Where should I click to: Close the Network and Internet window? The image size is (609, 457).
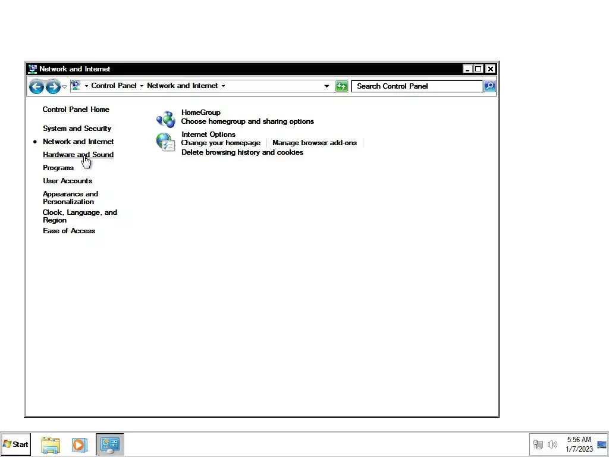point(491,69)
